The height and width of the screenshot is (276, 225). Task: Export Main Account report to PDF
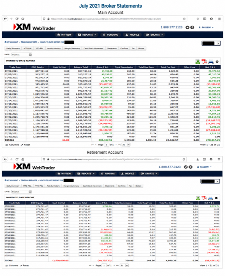click(204, 62)
